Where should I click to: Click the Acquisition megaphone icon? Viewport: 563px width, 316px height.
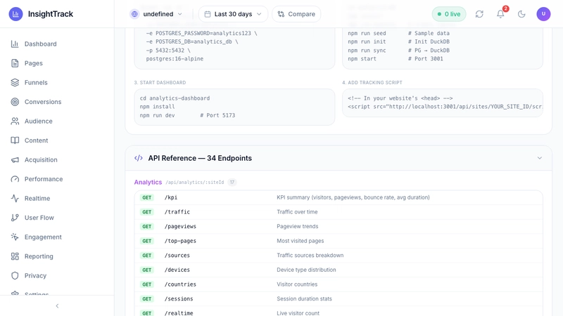click(x=15, y=160)
